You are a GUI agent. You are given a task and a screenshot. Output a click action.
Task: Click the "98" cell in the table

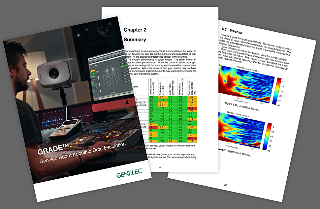(153, 114)
